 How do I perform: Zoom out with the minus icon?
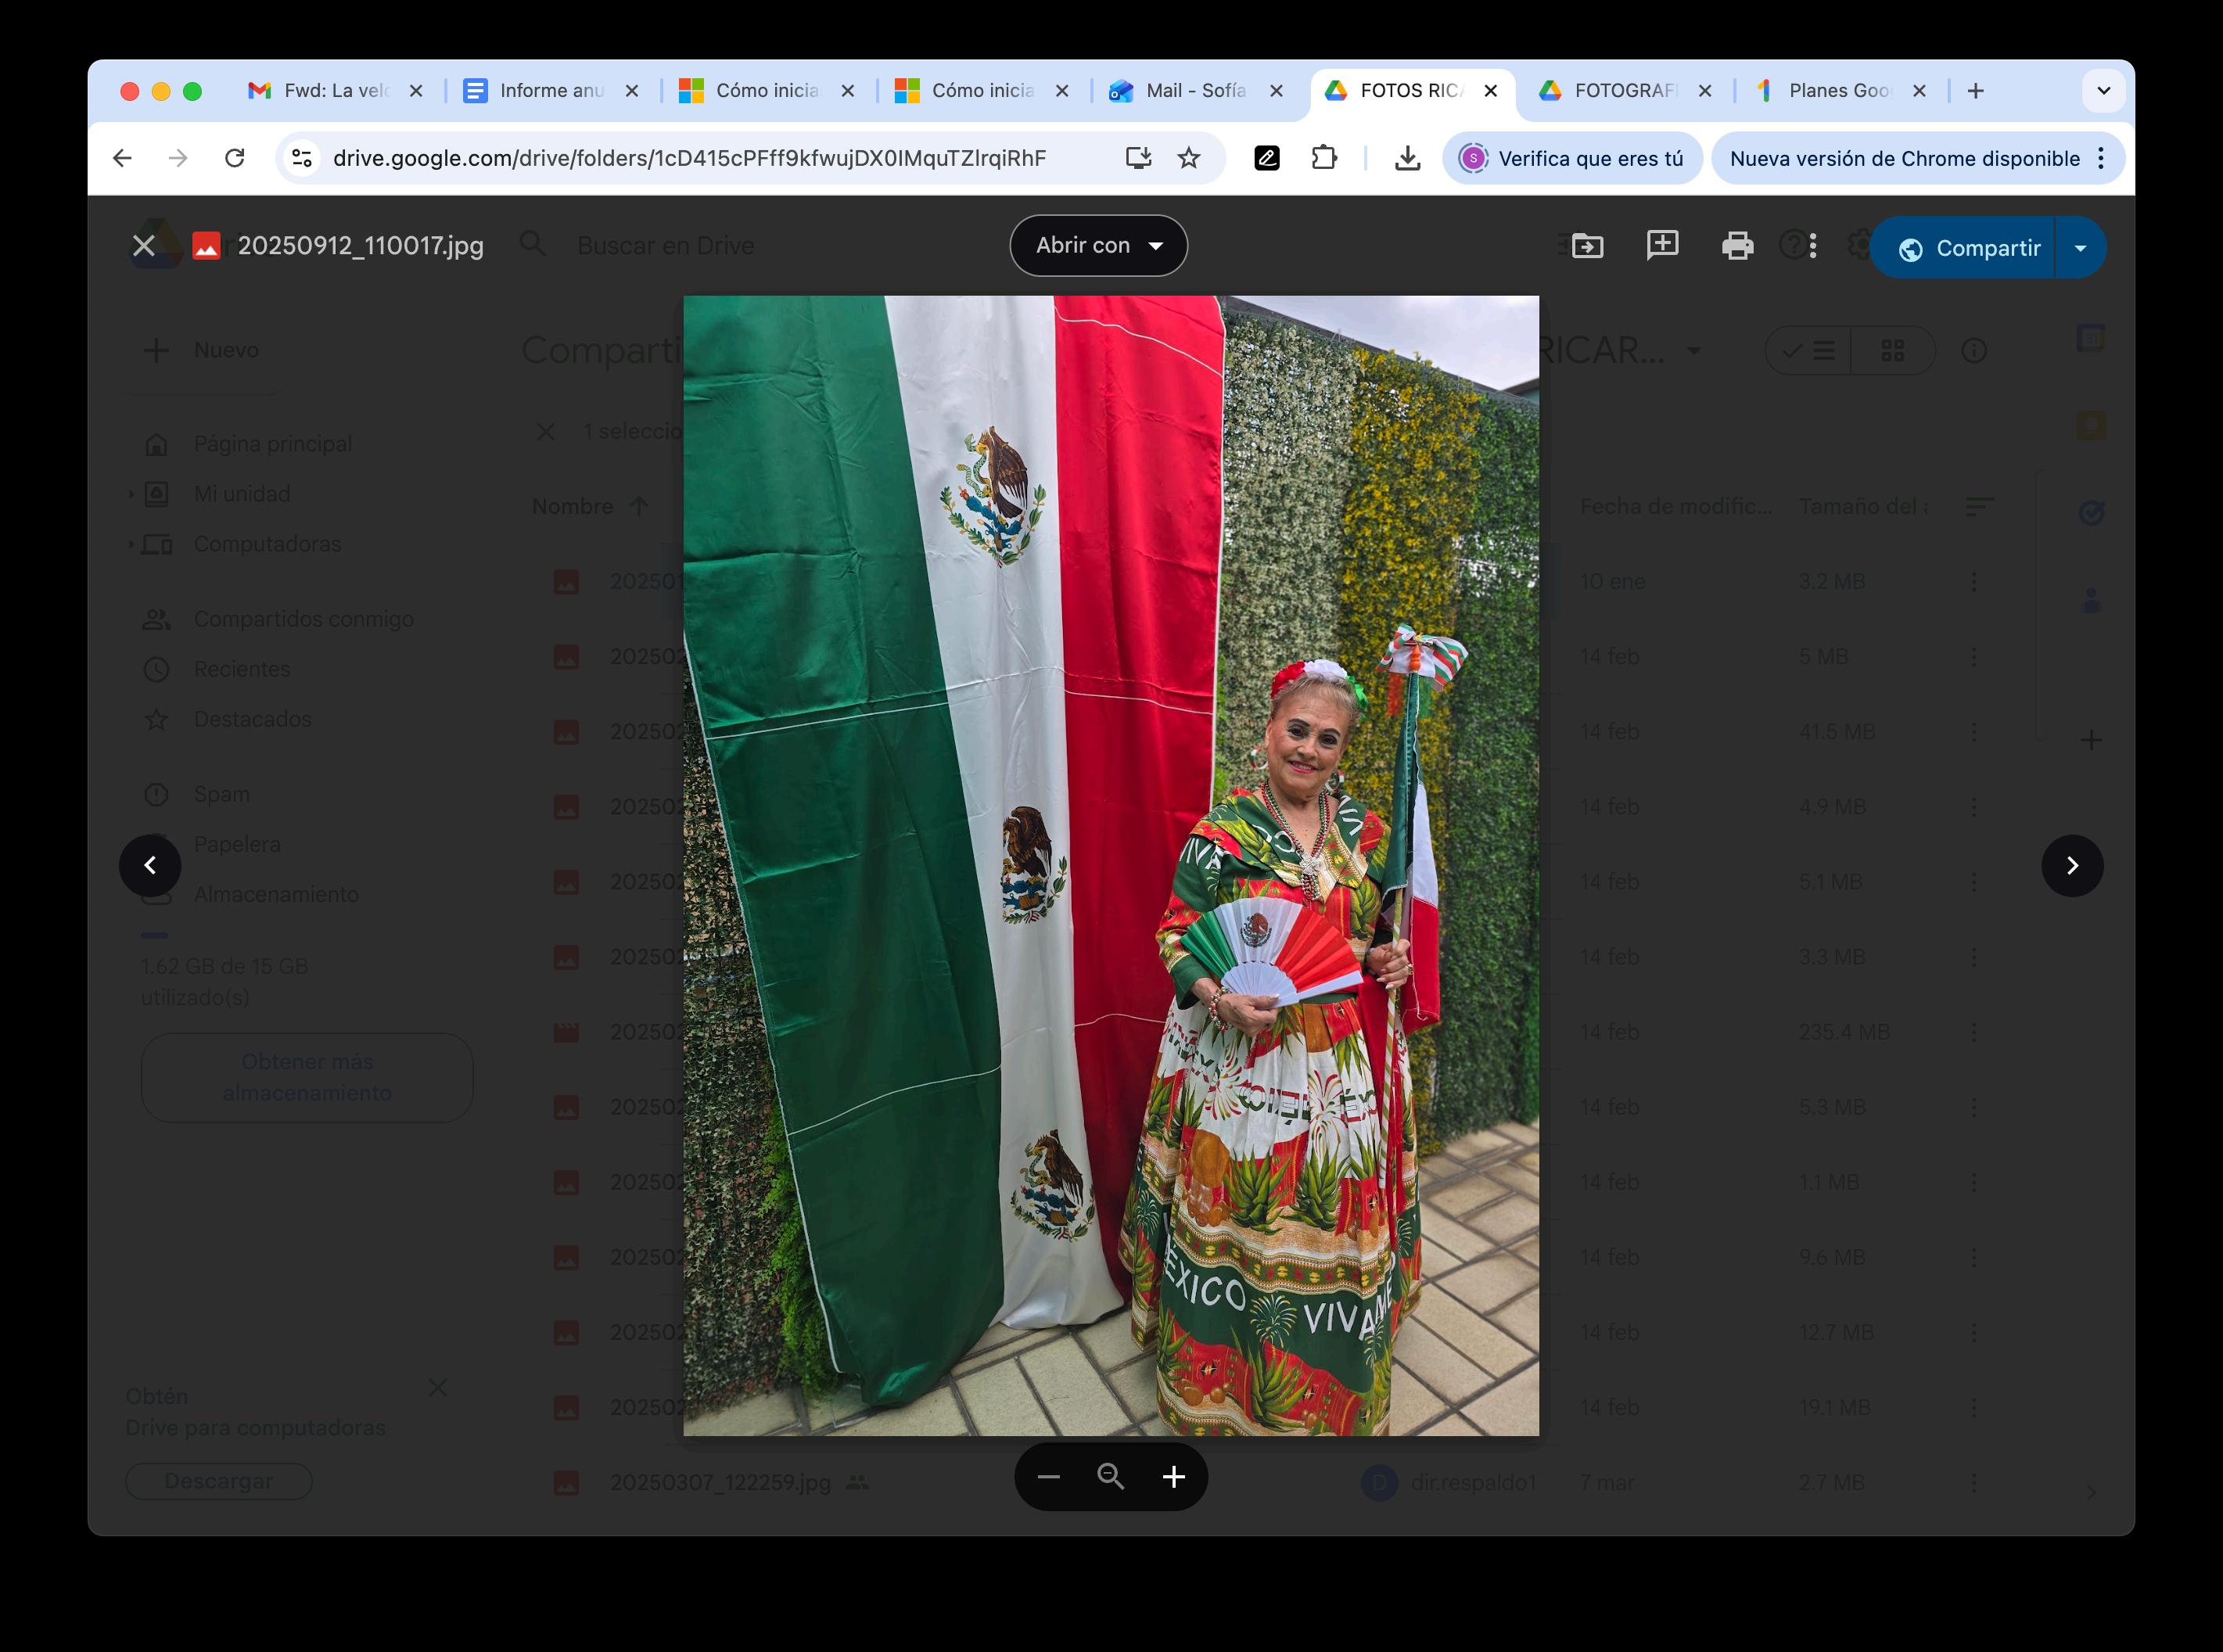(1048, 1477)
